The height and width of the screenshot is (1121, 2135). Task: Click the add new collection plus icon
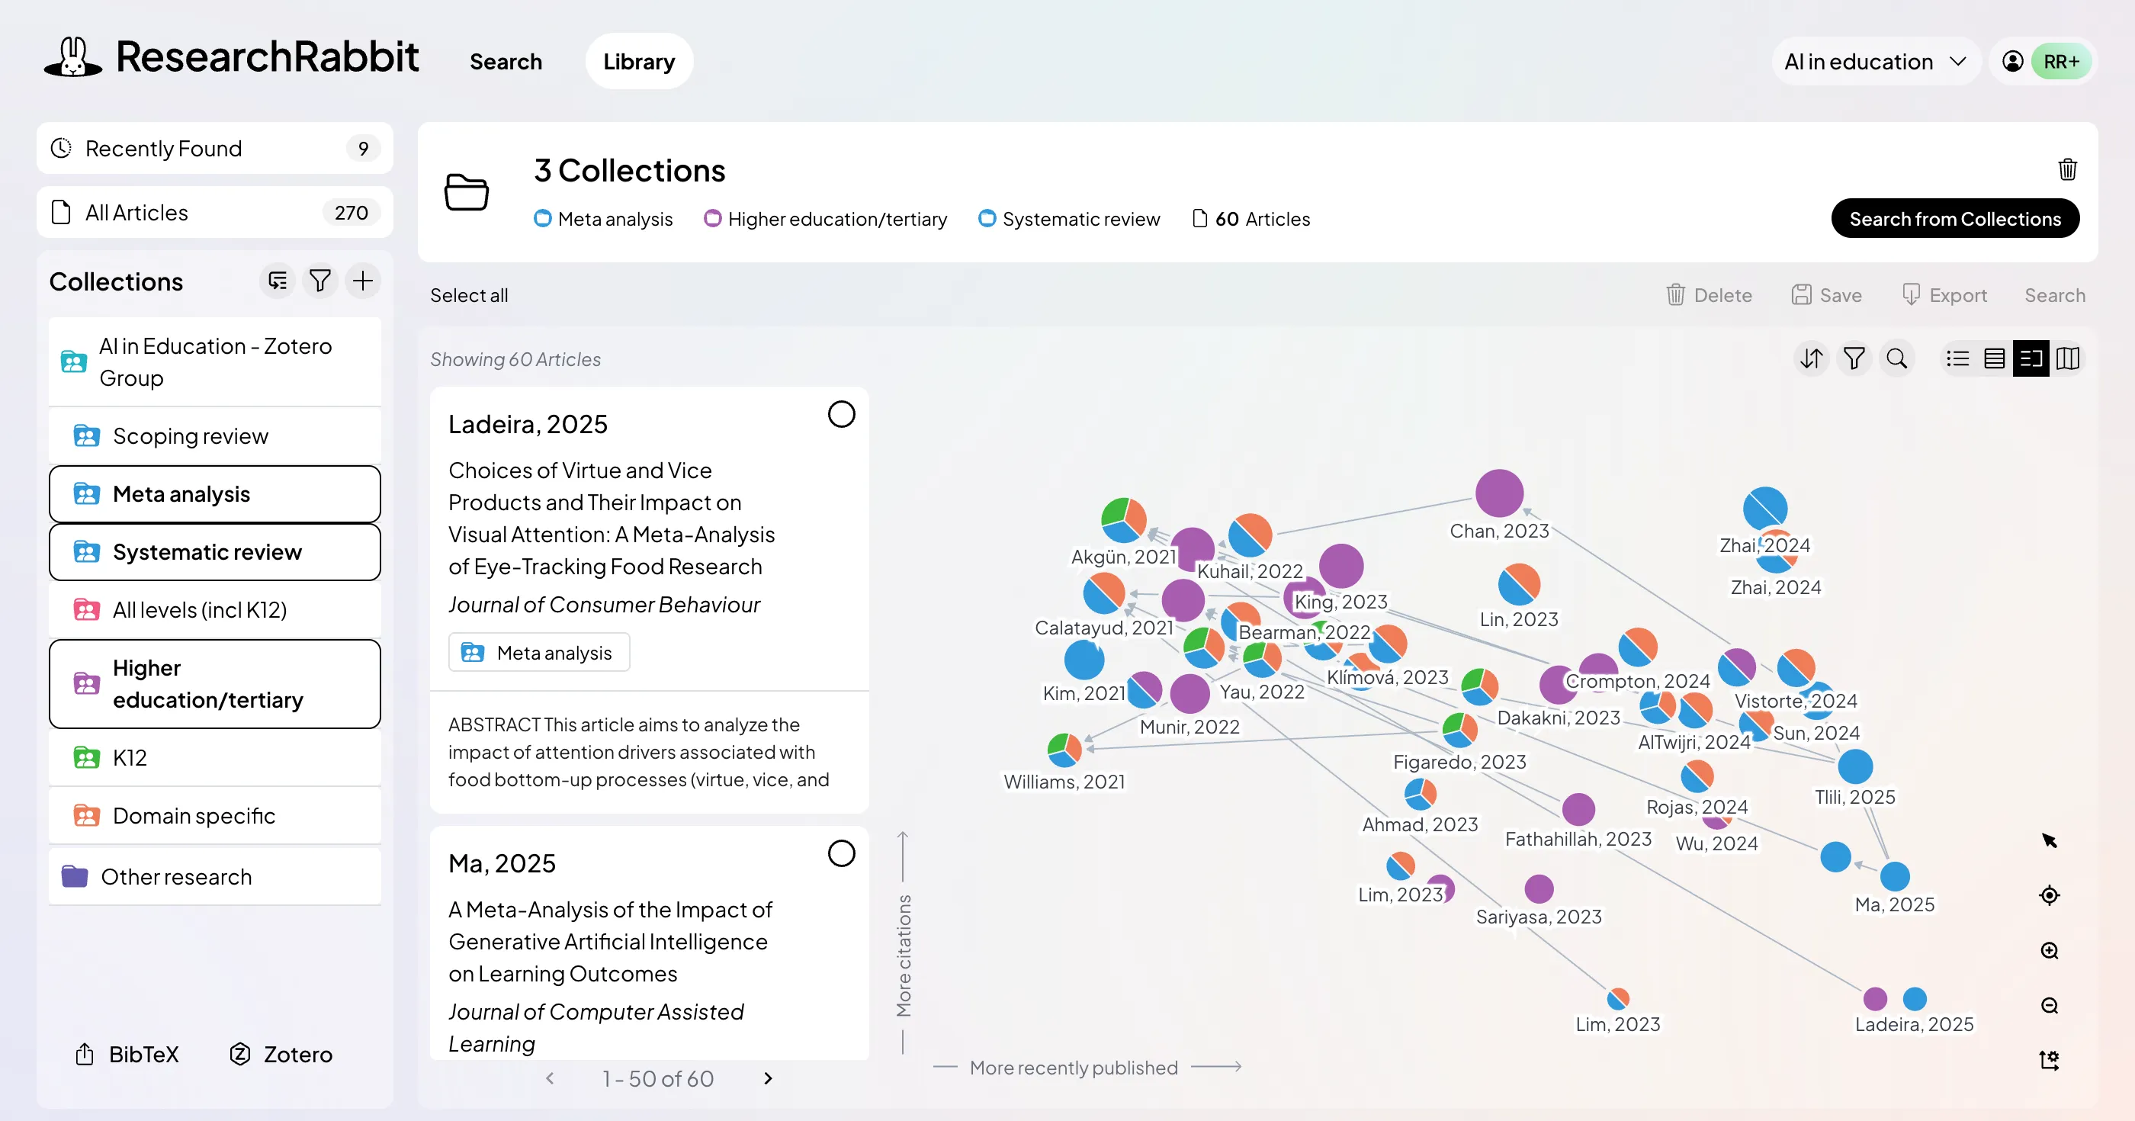[363, 281]
